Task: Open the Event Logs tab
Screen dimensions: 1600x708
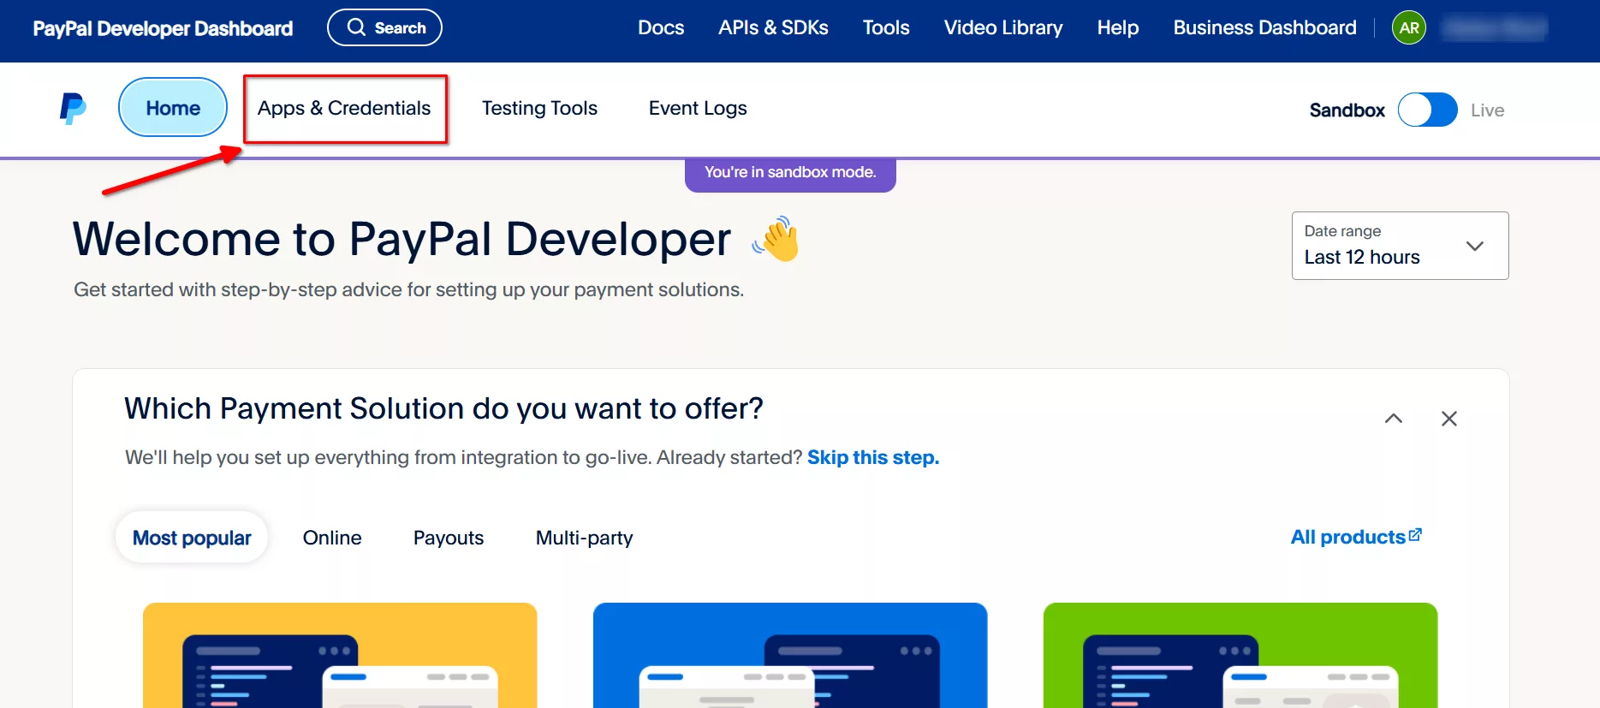Action: point(697,109)
